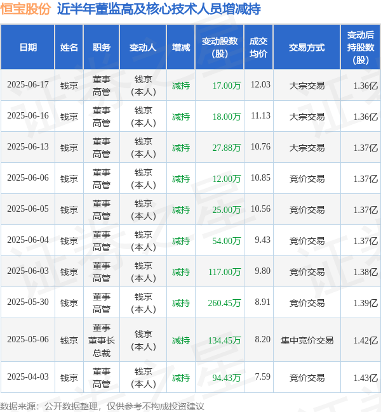
Task: Select the date 2025-06-16
Action: point(28,116)
